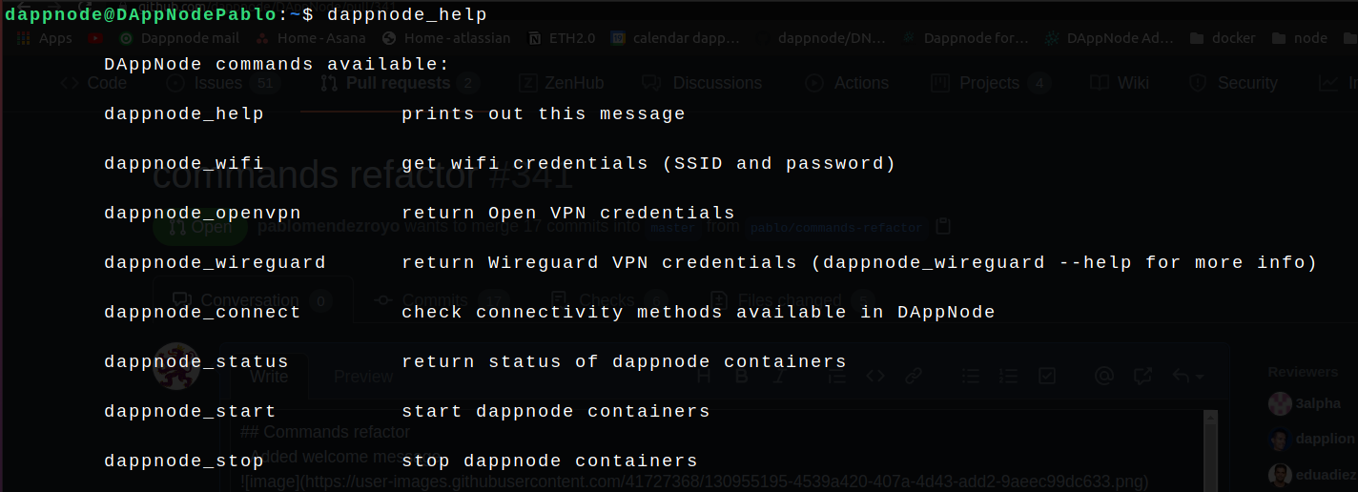Click the bold formatting icon in editor
This screenshot has height=492, width=1358.
pyautogui.click(x=743, y=376)
